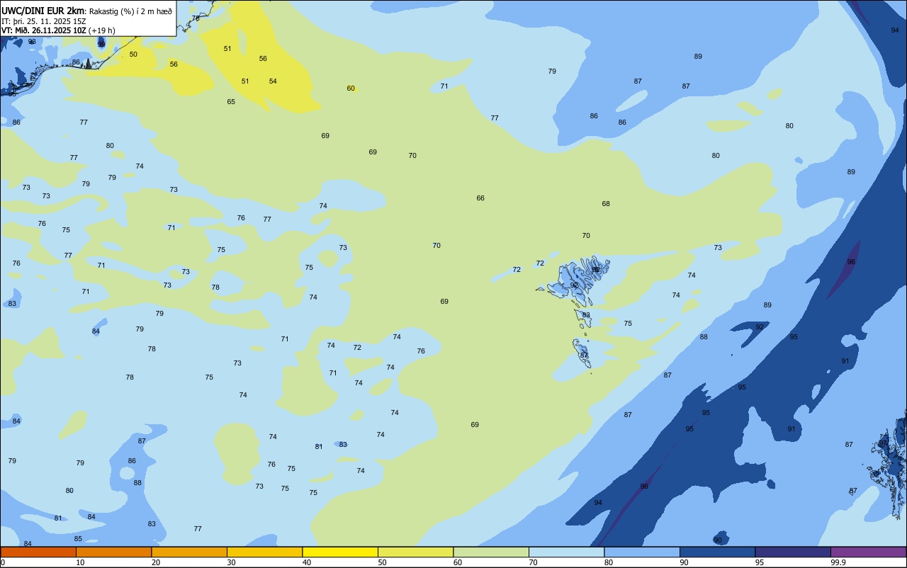Screen dimensions: 907x568
Task: Click the 90–95 dark blue legend swatch
Action: [x=717, y=552]
